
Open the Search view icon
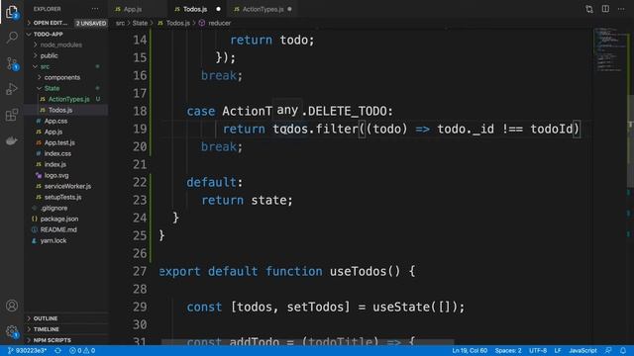click(x=12, y=38)
